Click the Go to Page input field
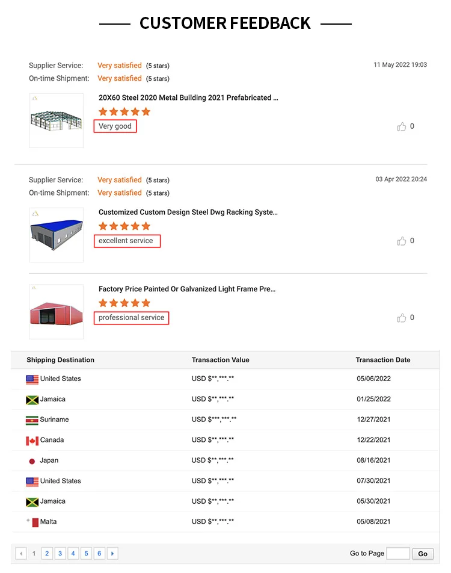 [398, 554]
